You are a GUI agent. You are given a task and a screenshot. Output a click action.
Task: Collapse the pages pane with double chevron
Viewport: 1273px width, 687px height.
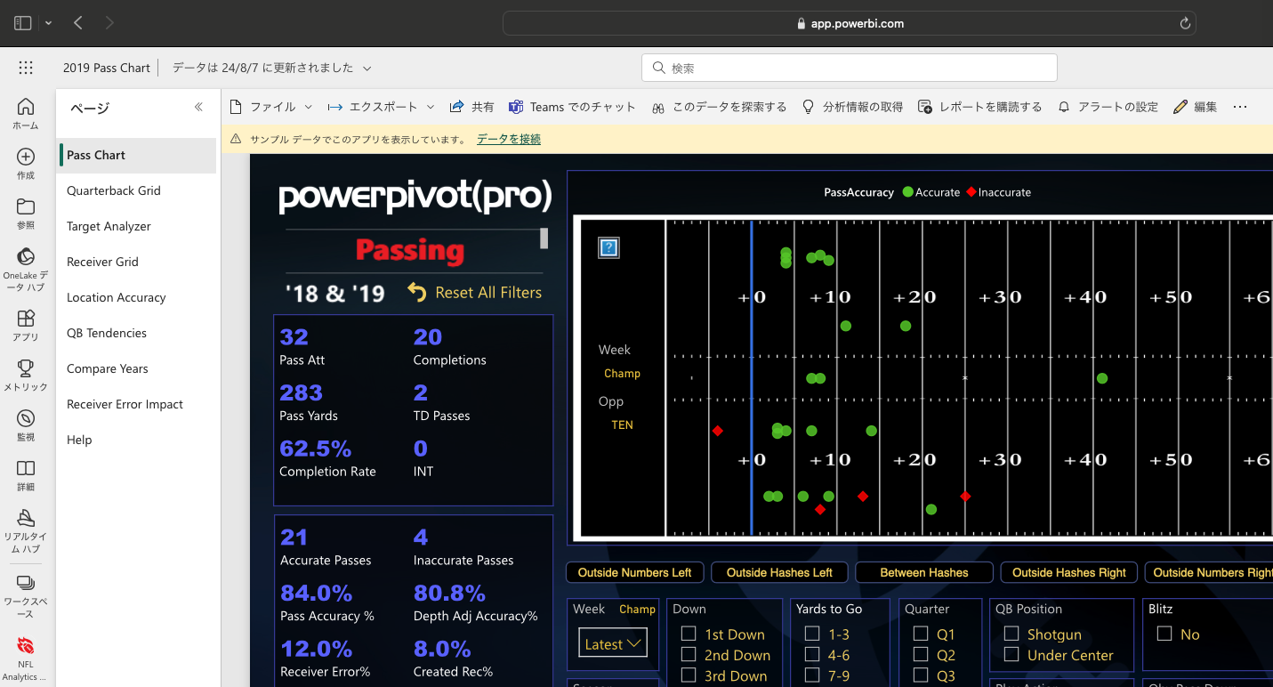click(198, 107)
